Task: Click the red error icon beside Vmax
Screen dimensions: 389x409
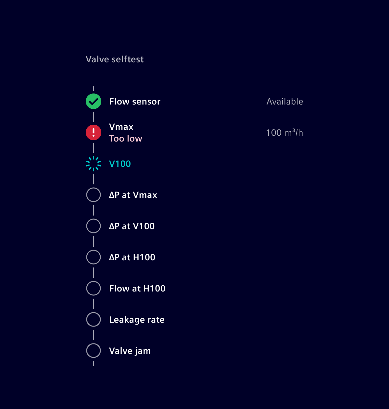Action: coord(94,132)
